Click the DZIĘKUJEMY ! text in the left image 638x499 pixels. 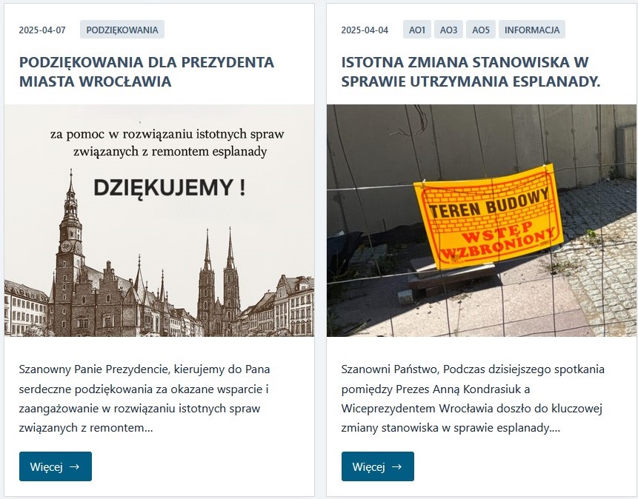[170, 188]
